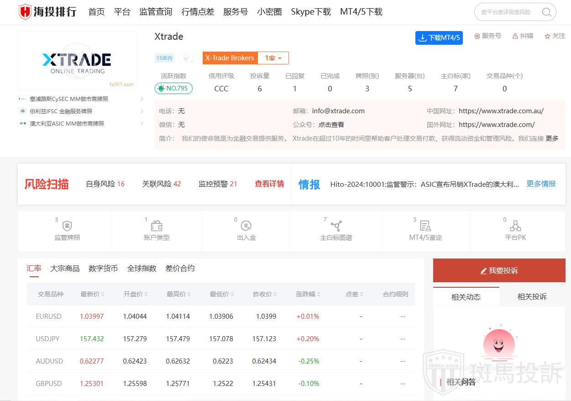
Task: Open the 监管牌照 shield icon
Action: coord(67,226)
